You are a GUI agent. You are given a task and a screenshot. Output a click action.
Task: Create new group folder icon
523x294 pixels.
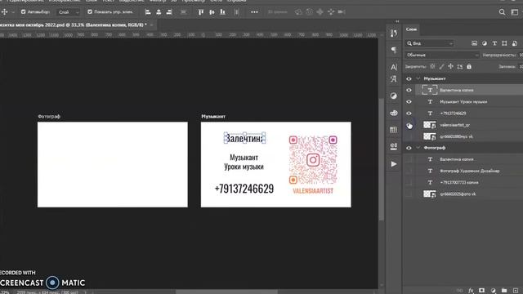(x=504, y=291)
